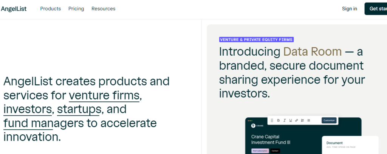Open the Resources menu

(x=104, y=9)
